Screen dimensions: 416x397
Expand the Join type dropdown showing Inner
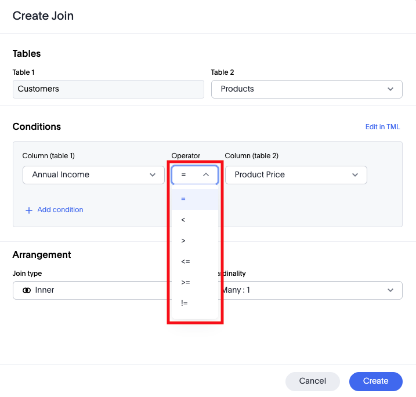pos(93,290)
